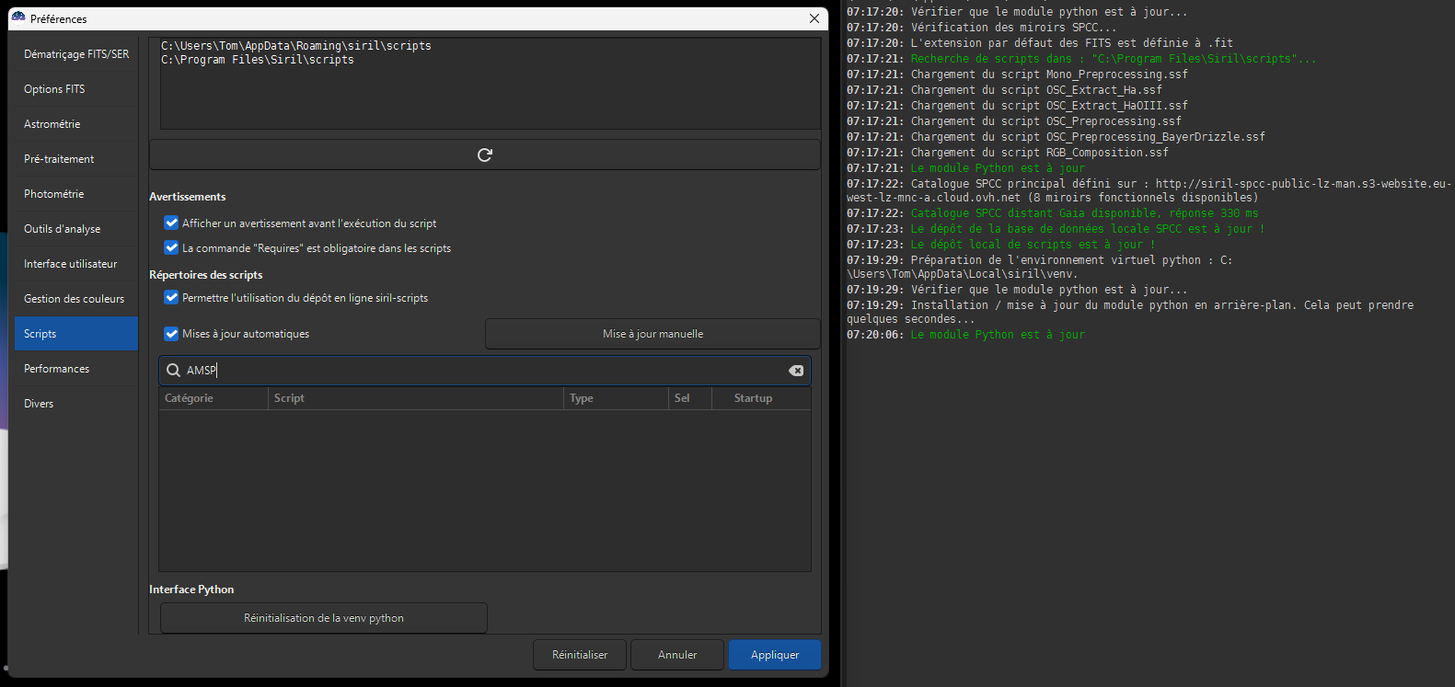Click the search magnifier icon

173,371
